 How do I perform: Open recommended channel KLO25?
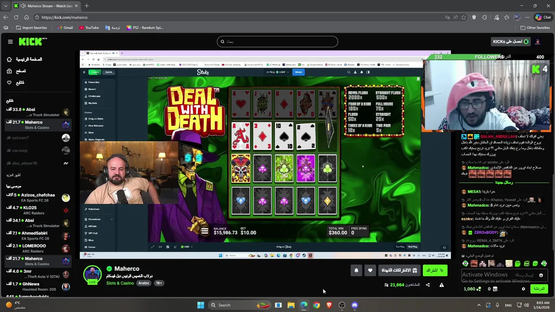[x=38, y=210]
